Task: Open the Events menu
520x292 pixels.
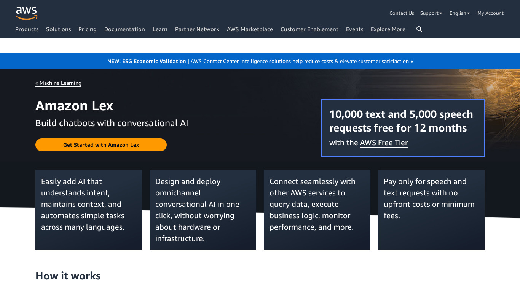Action: [355, 29]
